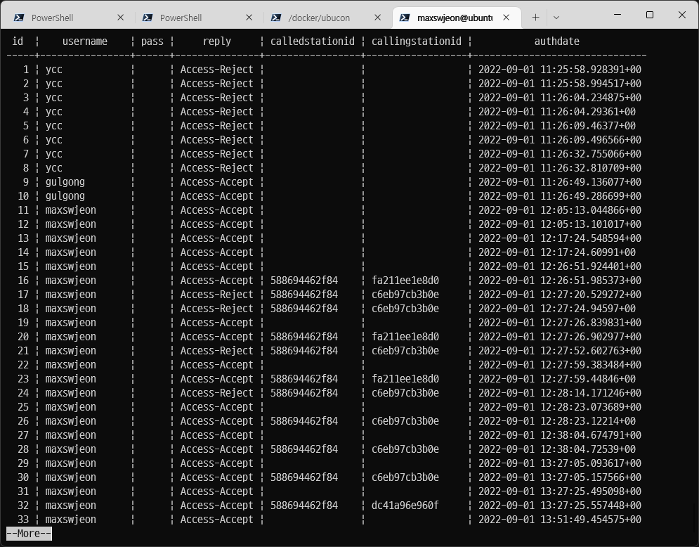This screenshot has width=699, height=547.
Task: Close the Windows Terminal window
Action: (x=681, y=15)
